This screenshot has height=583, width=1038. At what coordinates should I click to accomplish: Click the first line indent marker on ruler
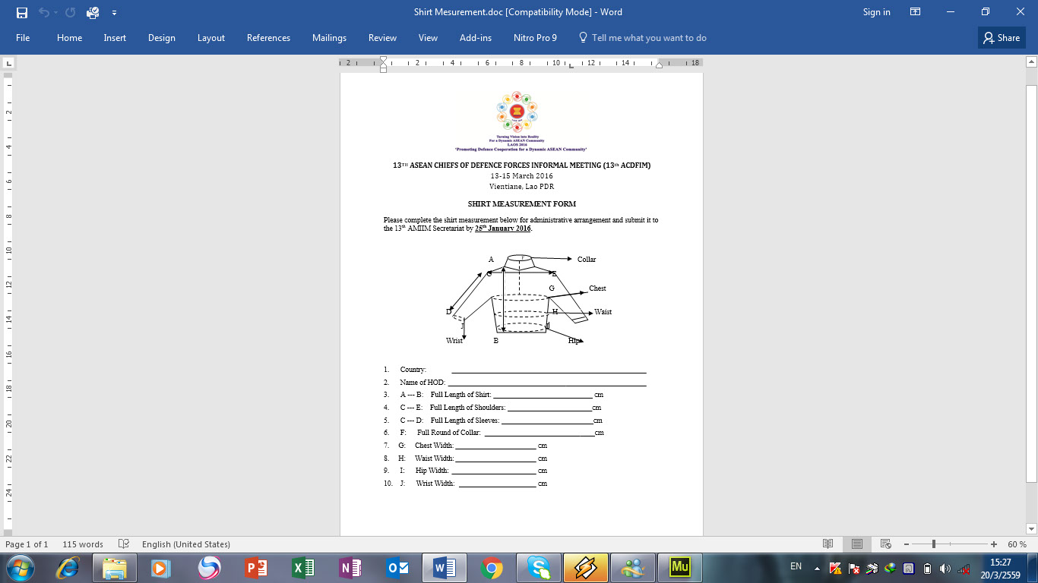[383, 59]
